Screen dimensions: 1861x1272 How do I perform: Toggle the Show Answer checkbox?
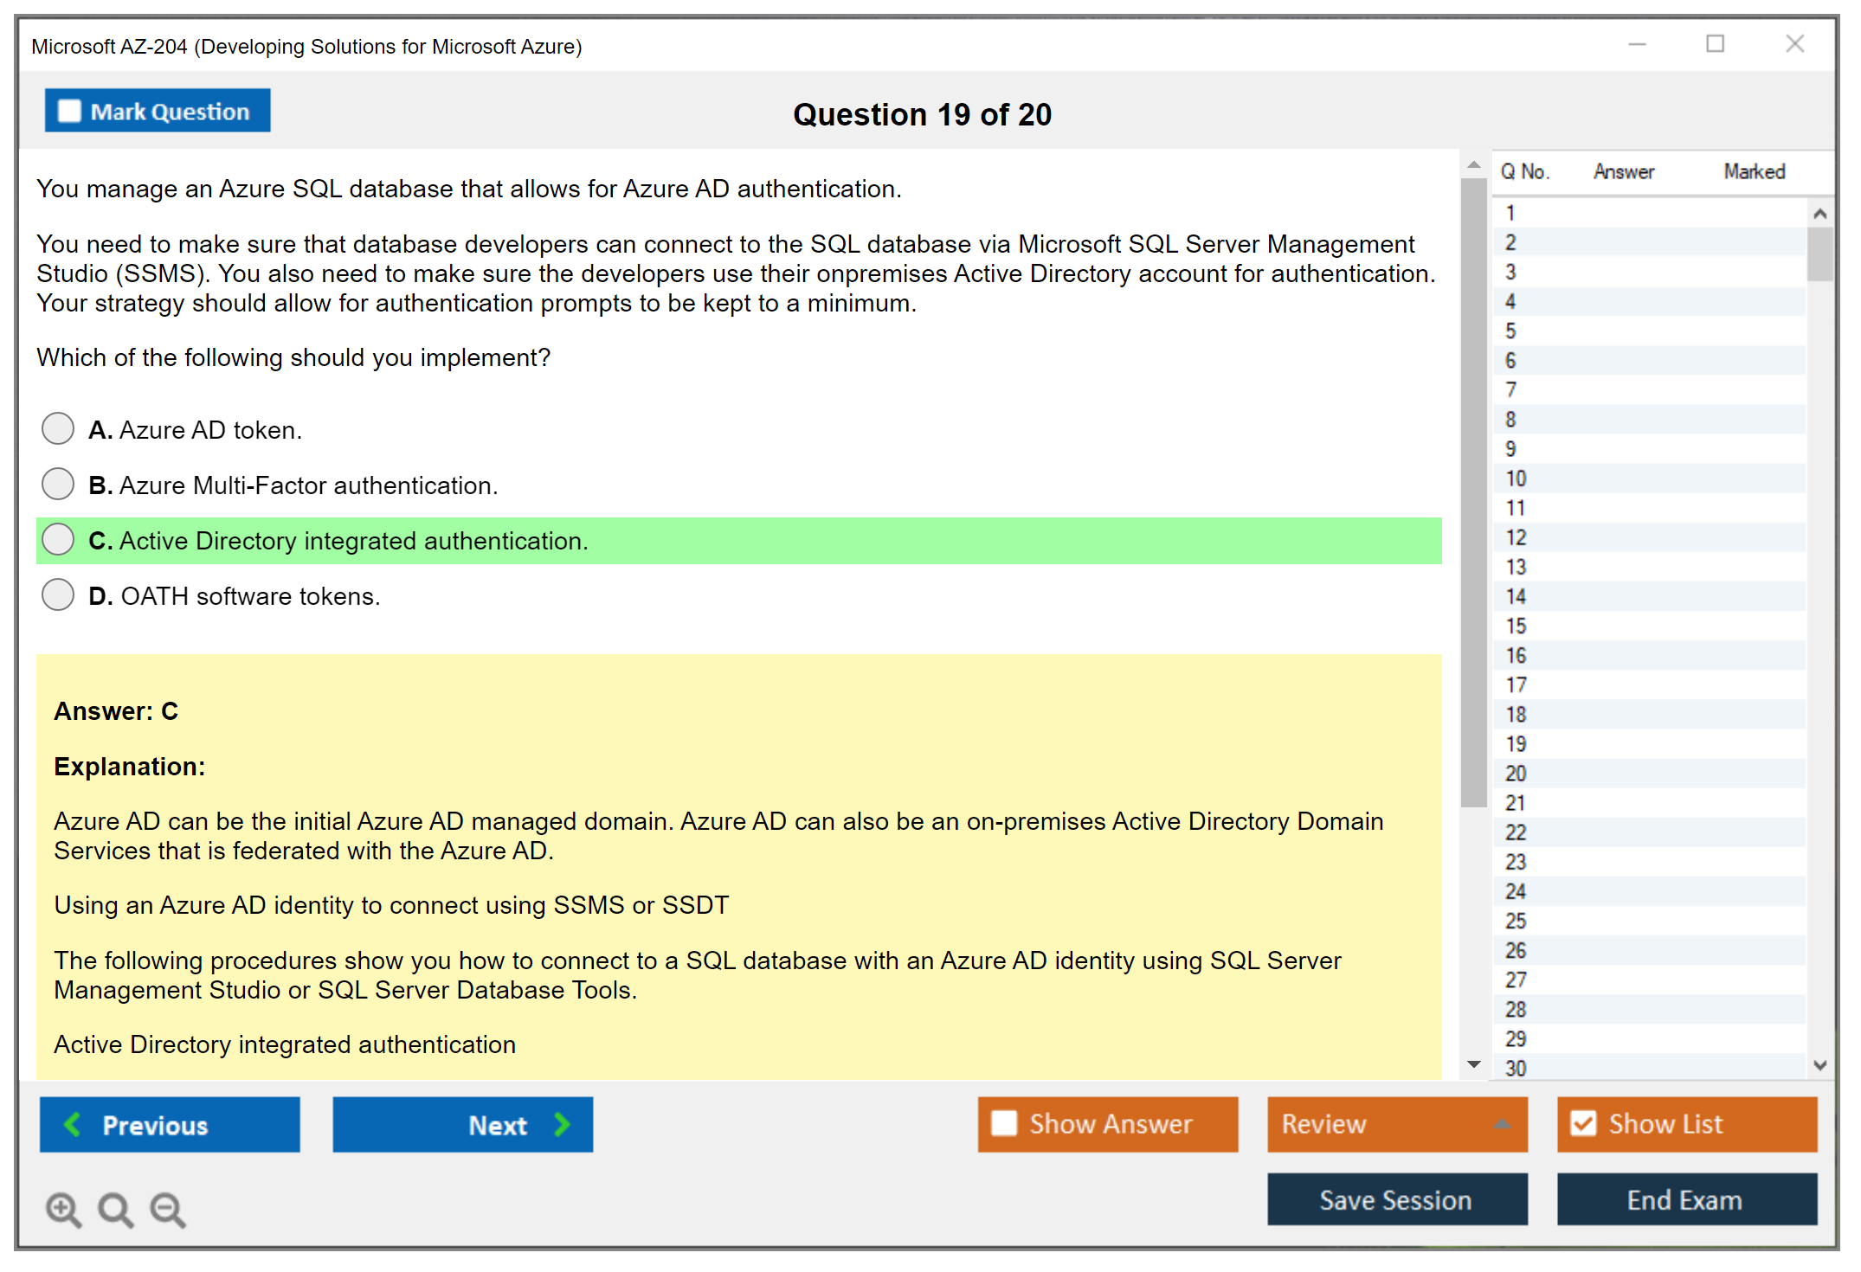pos(1004,1123)
